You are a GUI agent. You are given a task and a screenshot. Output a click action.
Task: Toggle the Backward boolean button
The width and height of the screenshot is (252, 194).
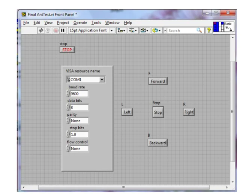157,143
